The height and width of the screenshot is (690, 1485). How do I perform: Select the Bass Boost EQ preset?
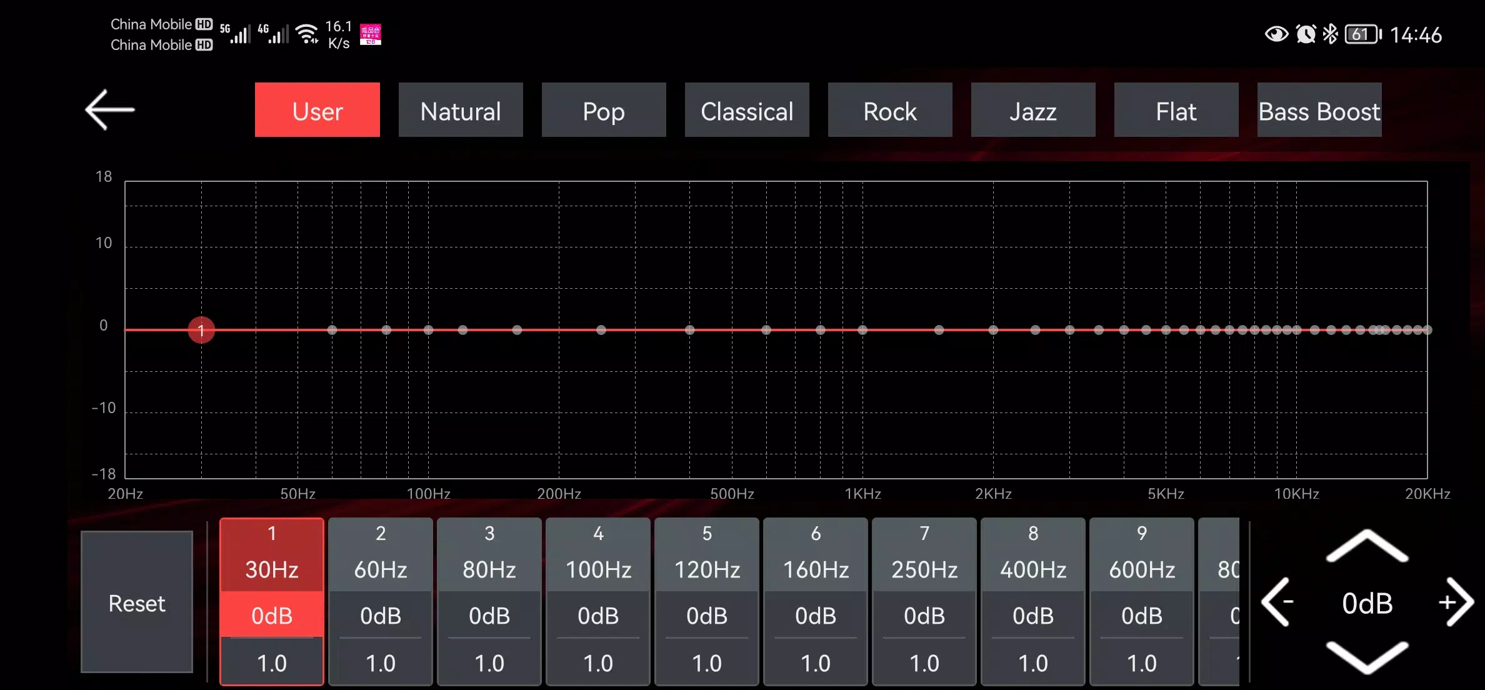1319,111
